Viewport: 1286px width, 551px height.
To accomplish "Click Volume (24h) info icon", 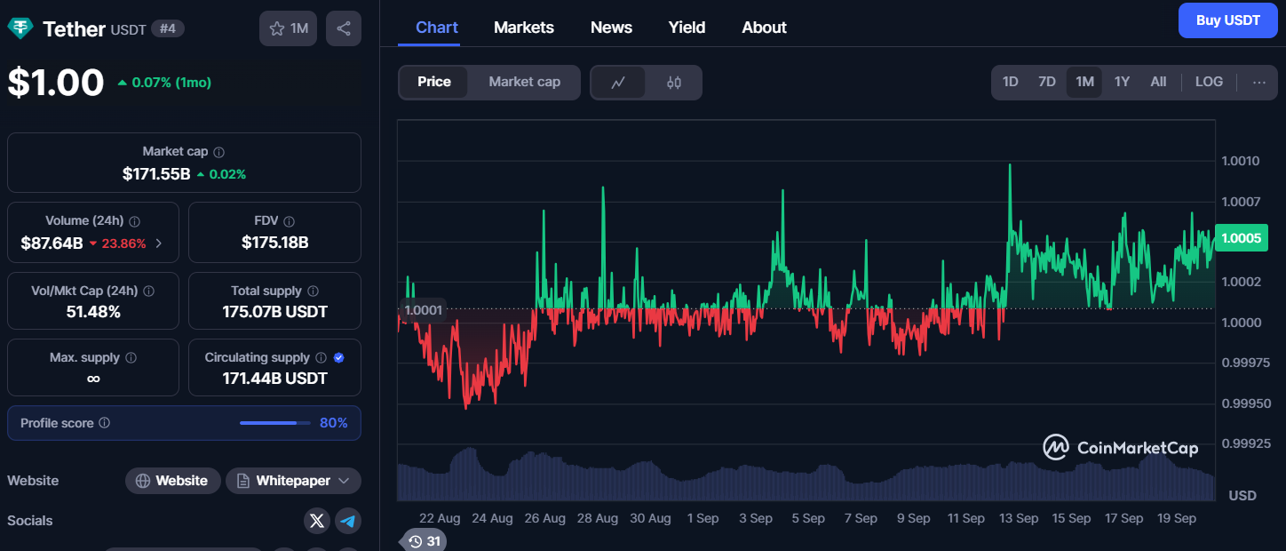I will click(134, 221).
